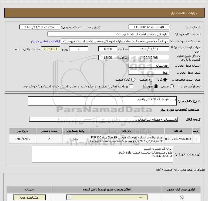Click the request creator name field

point(115,41)
